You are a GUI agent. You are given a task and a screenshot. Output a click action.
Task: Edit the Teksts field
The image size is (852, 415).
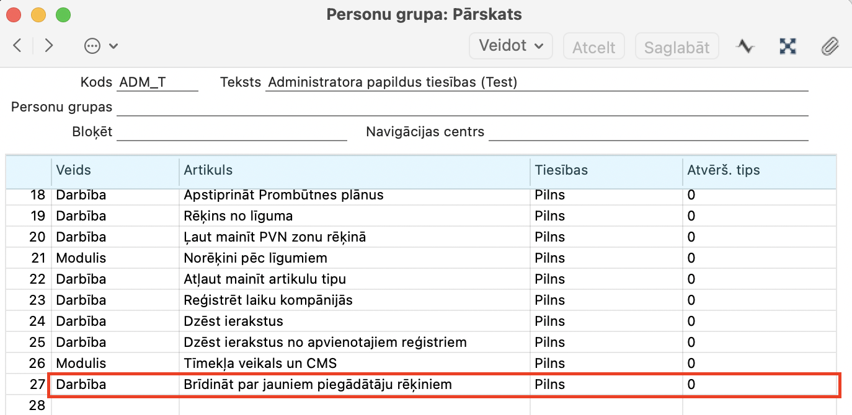point(536,82)
